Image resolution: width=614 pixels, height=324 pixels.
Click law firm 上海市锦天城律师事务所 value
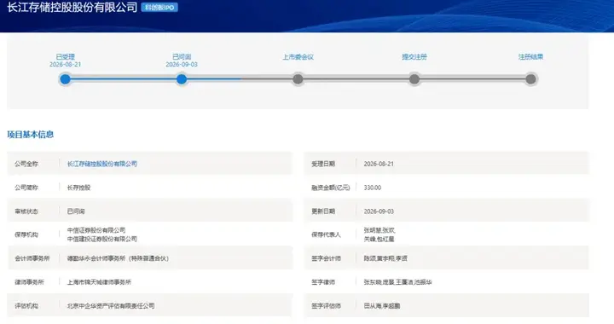pos(99,281)
